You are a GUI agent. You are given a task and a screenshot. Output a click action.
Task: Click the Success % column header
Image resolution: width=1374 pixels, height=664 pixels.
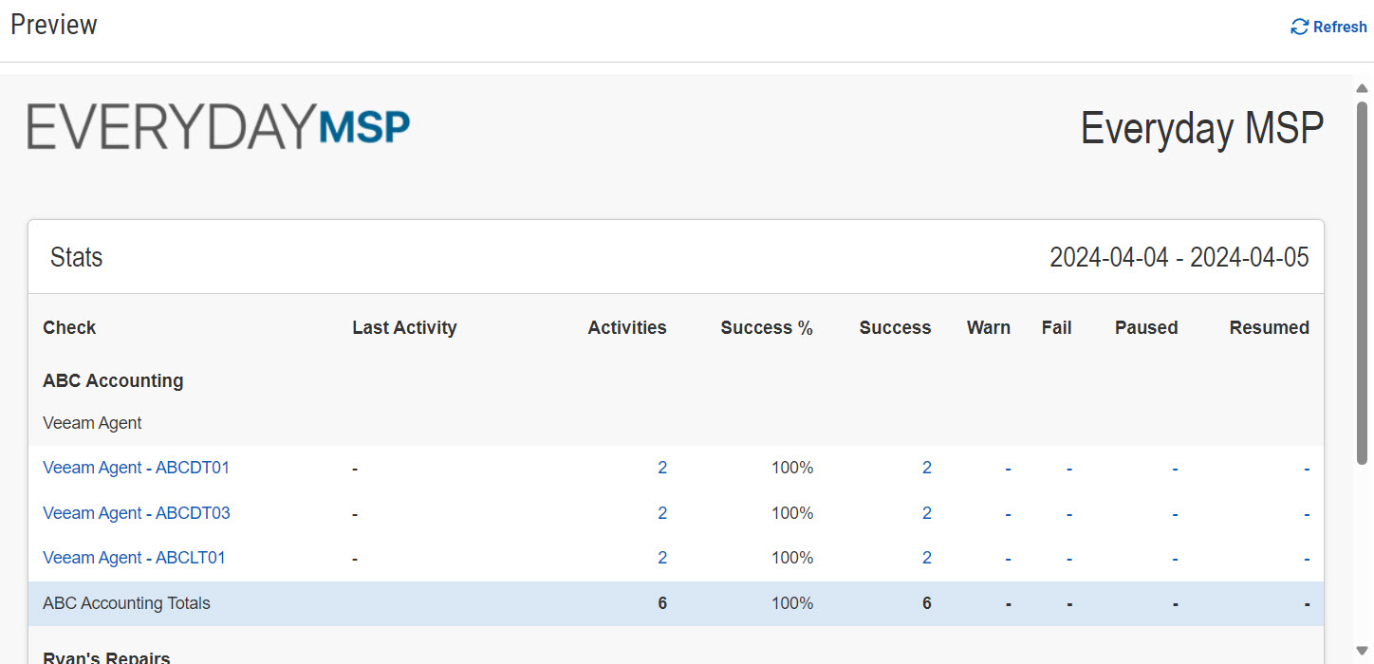tap(766, 327)
